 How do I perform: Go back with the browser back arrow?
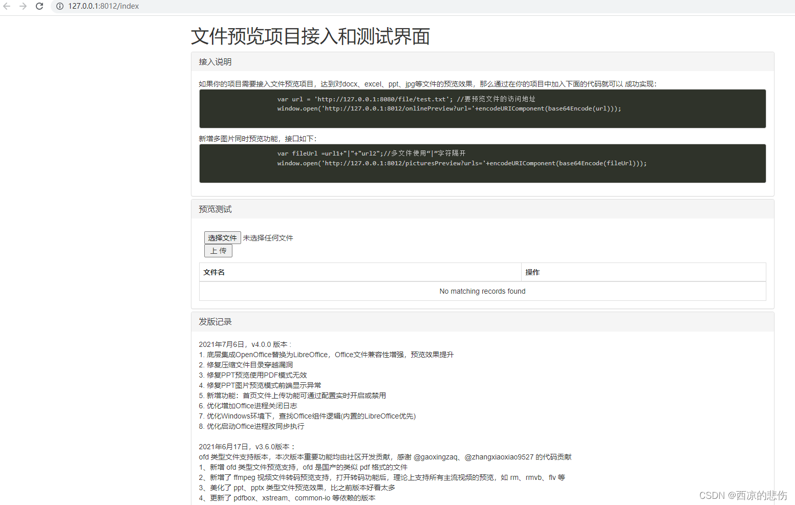point(7,6)
